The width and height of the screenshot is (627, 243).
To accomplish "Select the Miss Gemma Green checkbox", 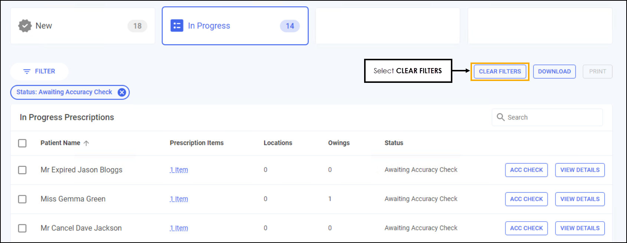I will coord(22,199).
